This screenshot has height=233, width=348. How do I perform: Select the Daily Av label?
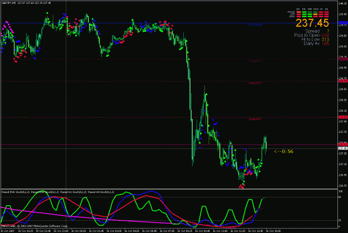(x=312, y=43)
